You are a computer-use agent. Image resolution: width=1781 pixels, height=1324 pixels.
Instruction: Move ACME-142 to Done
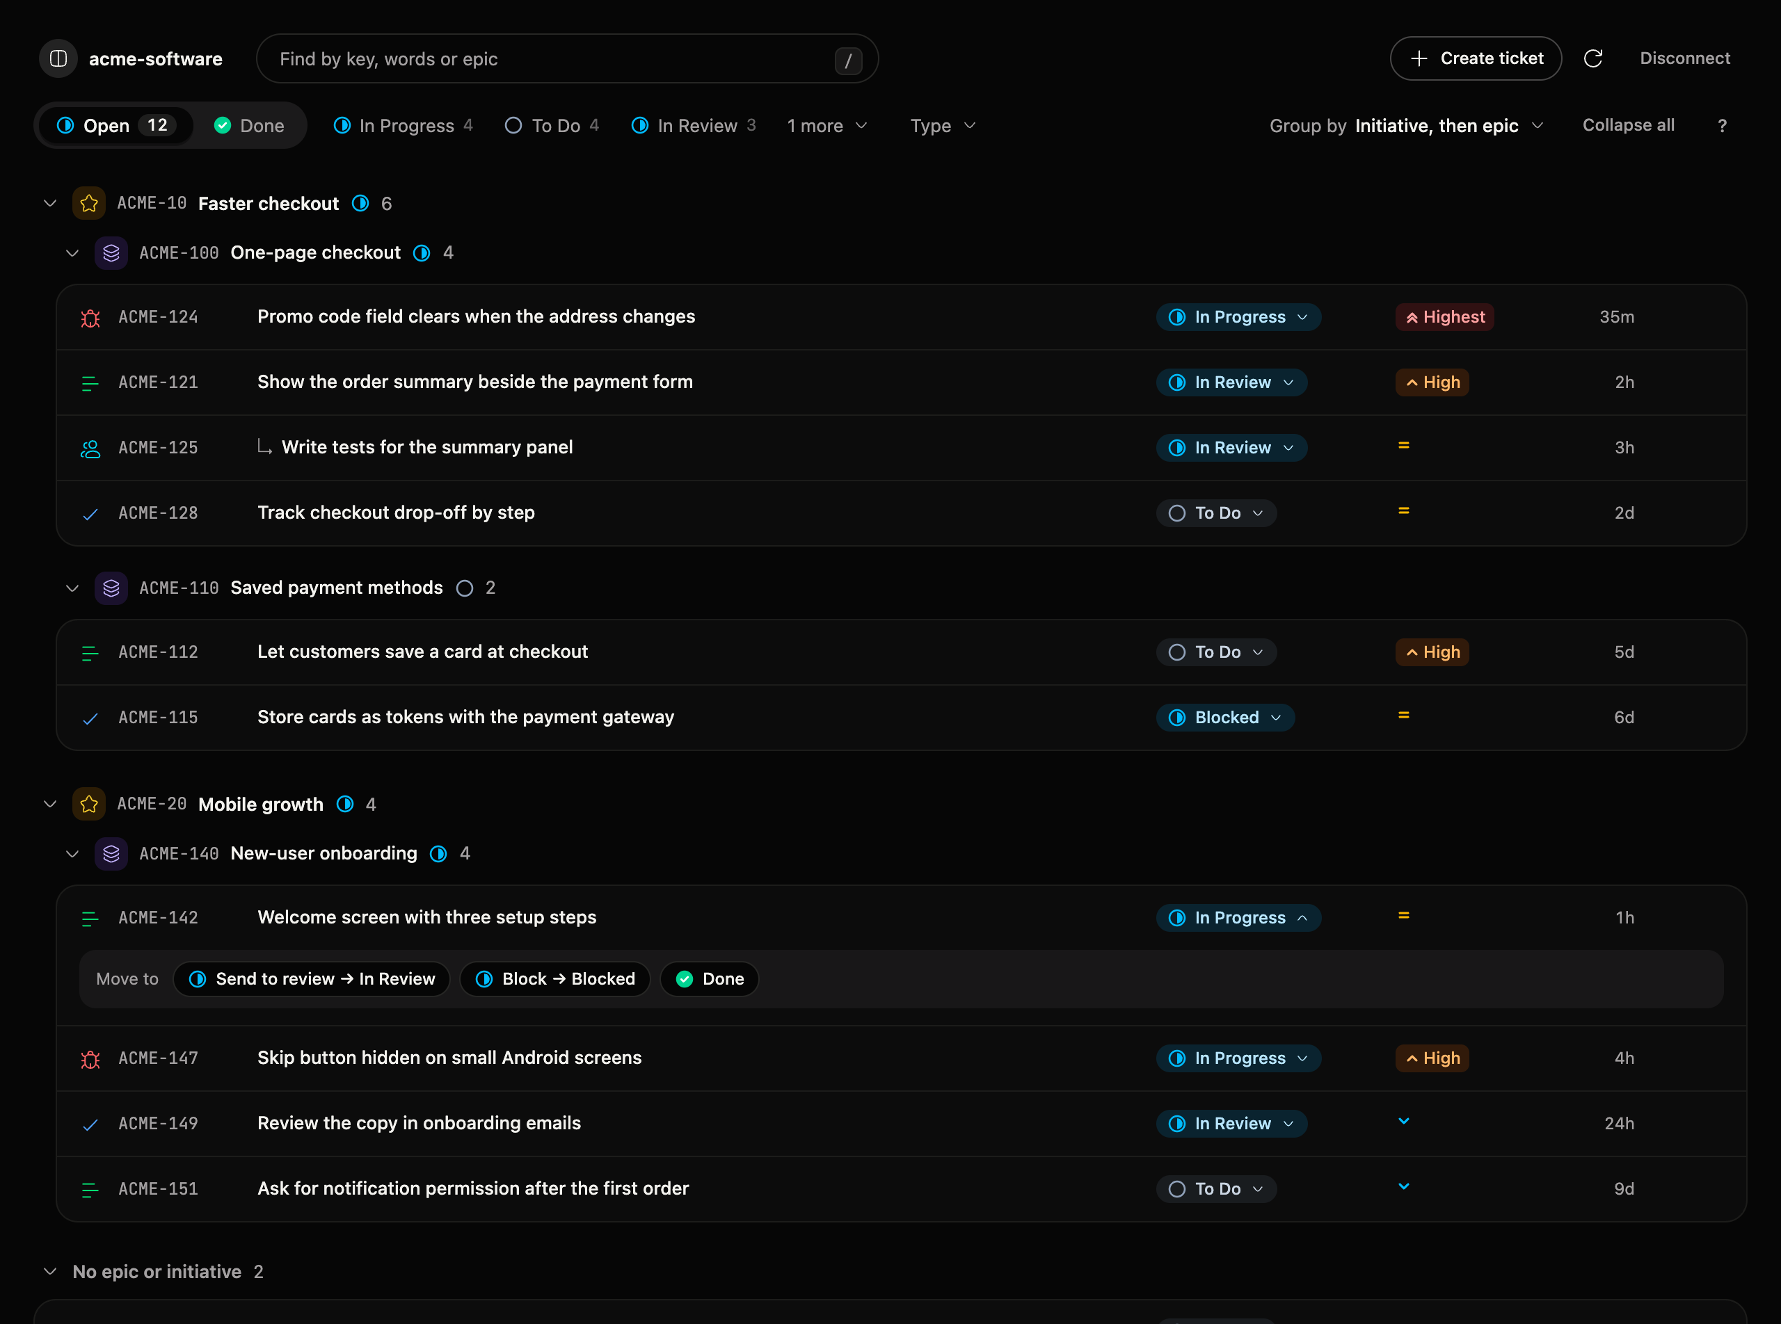coord(710,979)
